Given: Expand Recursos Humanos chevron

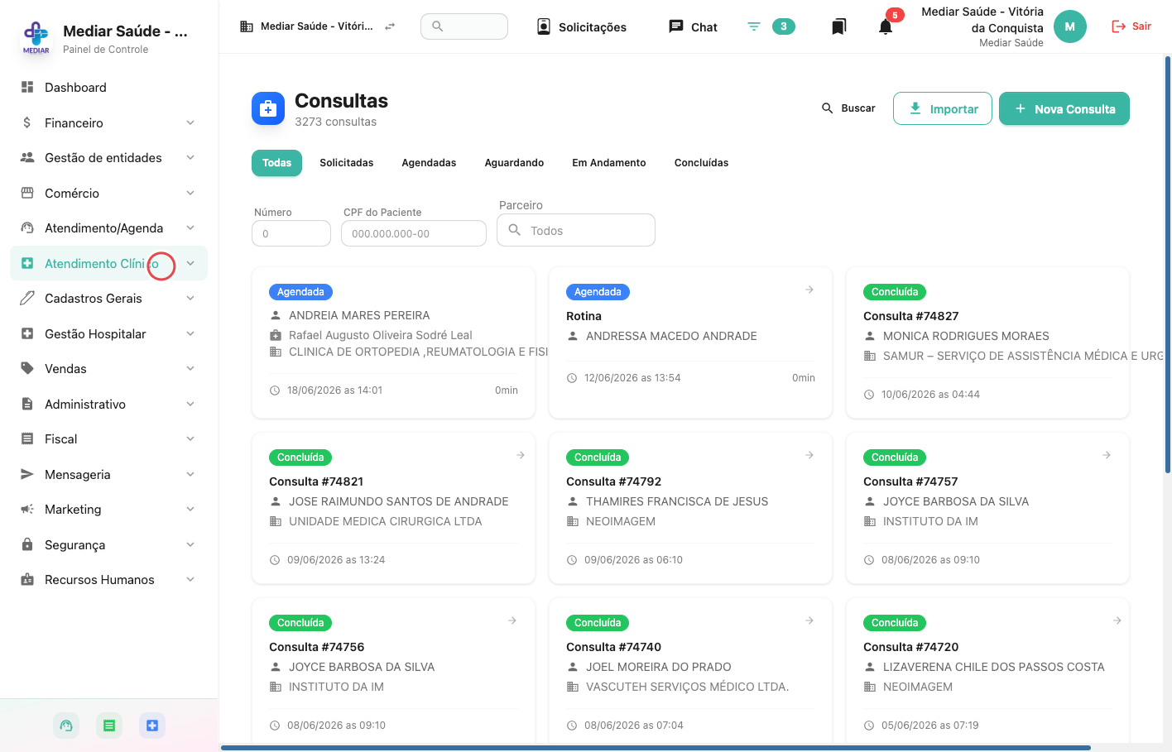Looking at the screenshot, I should click(x=190, y=579).
